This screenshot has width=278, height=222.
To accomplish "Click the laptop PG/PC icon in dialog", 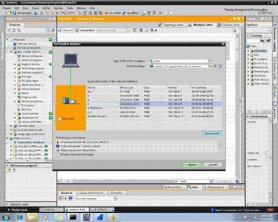I will 71,60.
